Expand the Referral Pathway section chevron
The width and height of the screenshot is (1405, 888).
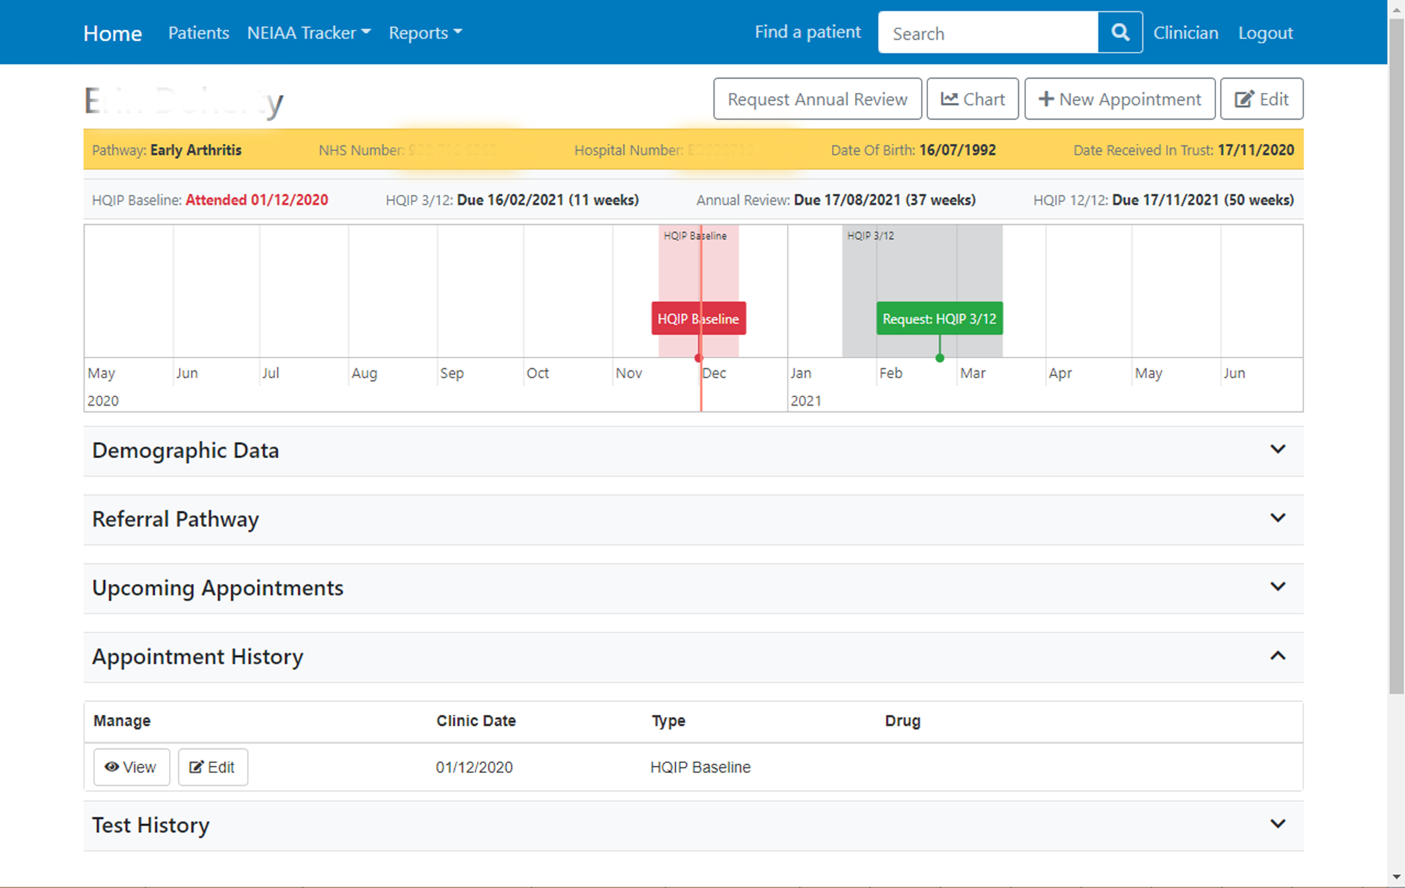pyautogui.click(x=1277, y=518)
